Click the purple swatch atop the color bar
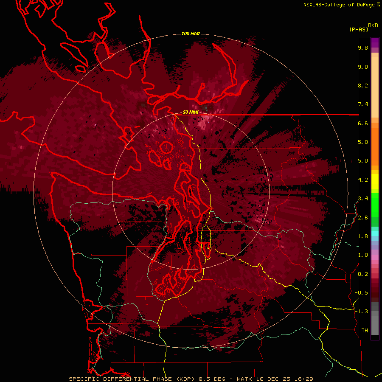Image resolution: width=382 pixels, height=382 pixels. click(x=375, y=42)
